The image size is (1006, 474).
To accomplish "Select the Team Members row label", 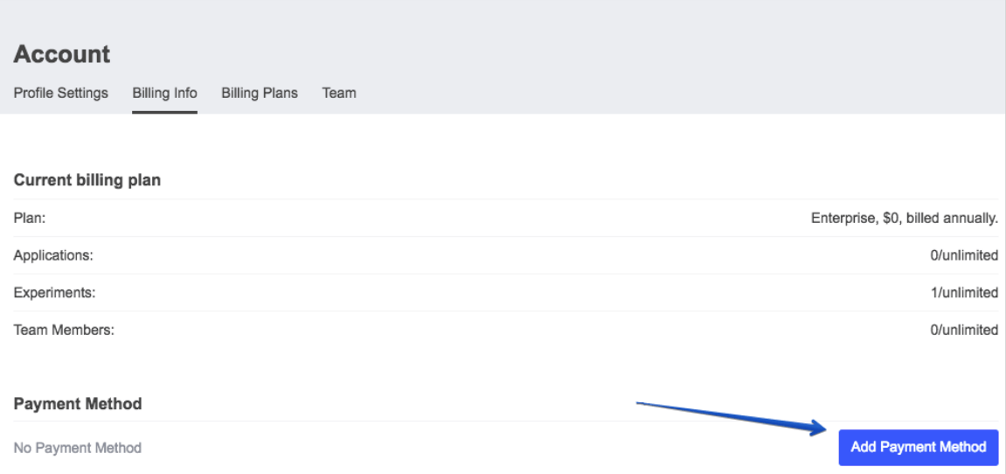I will tap(64, 330).
